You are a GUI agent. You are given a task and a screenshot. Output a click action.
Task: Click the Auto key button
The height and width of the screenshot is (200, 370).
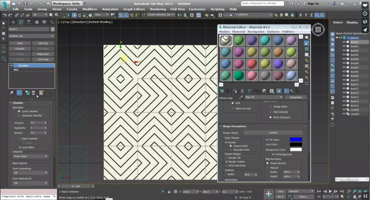[280, 191]
